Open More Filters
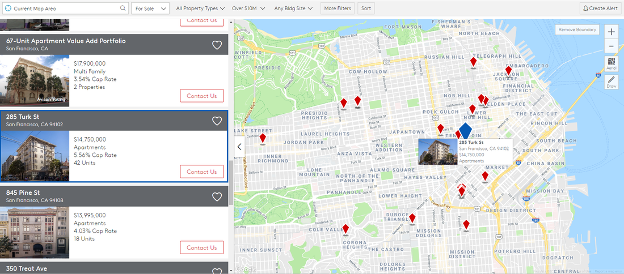The height and width of the screenshot is (274, 624). [338, 8]
